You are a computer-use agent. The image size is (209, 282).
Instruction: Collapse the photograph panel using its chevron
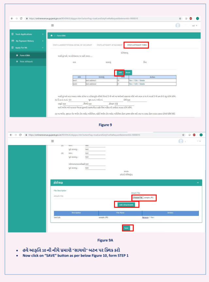coord(198,182)
